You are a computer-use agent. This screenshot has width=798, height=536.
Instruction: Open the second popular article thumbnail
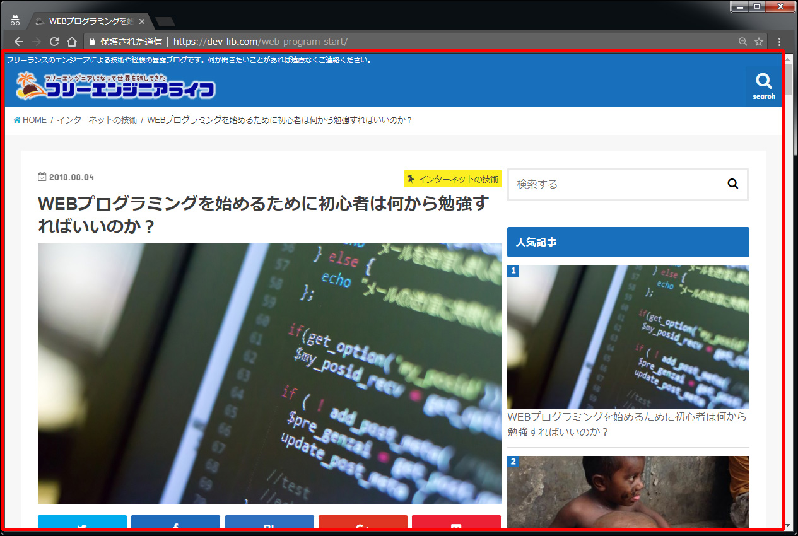(x=628, y=491)
